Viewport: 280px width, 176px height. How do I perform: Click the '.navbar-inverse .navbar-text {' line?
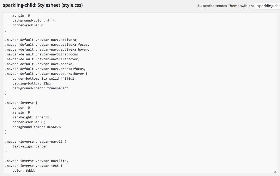(34, 166)
